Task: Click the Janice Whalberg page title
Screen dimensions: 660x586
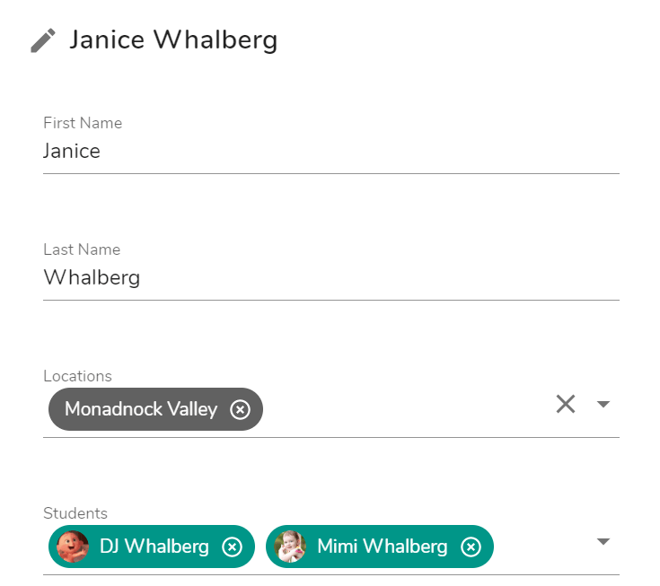Action: coord(173,40)
